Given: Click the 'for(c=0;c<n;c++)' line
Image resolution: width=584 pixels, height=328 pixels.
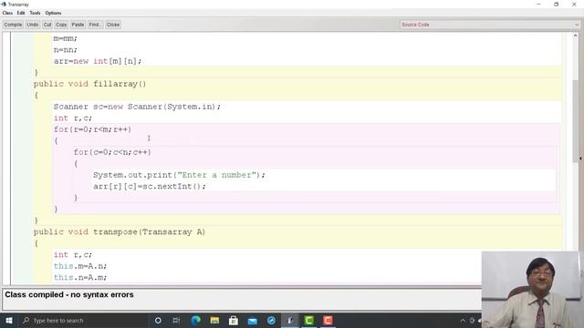Looking at the screenshot, I should tap(112, 152).
